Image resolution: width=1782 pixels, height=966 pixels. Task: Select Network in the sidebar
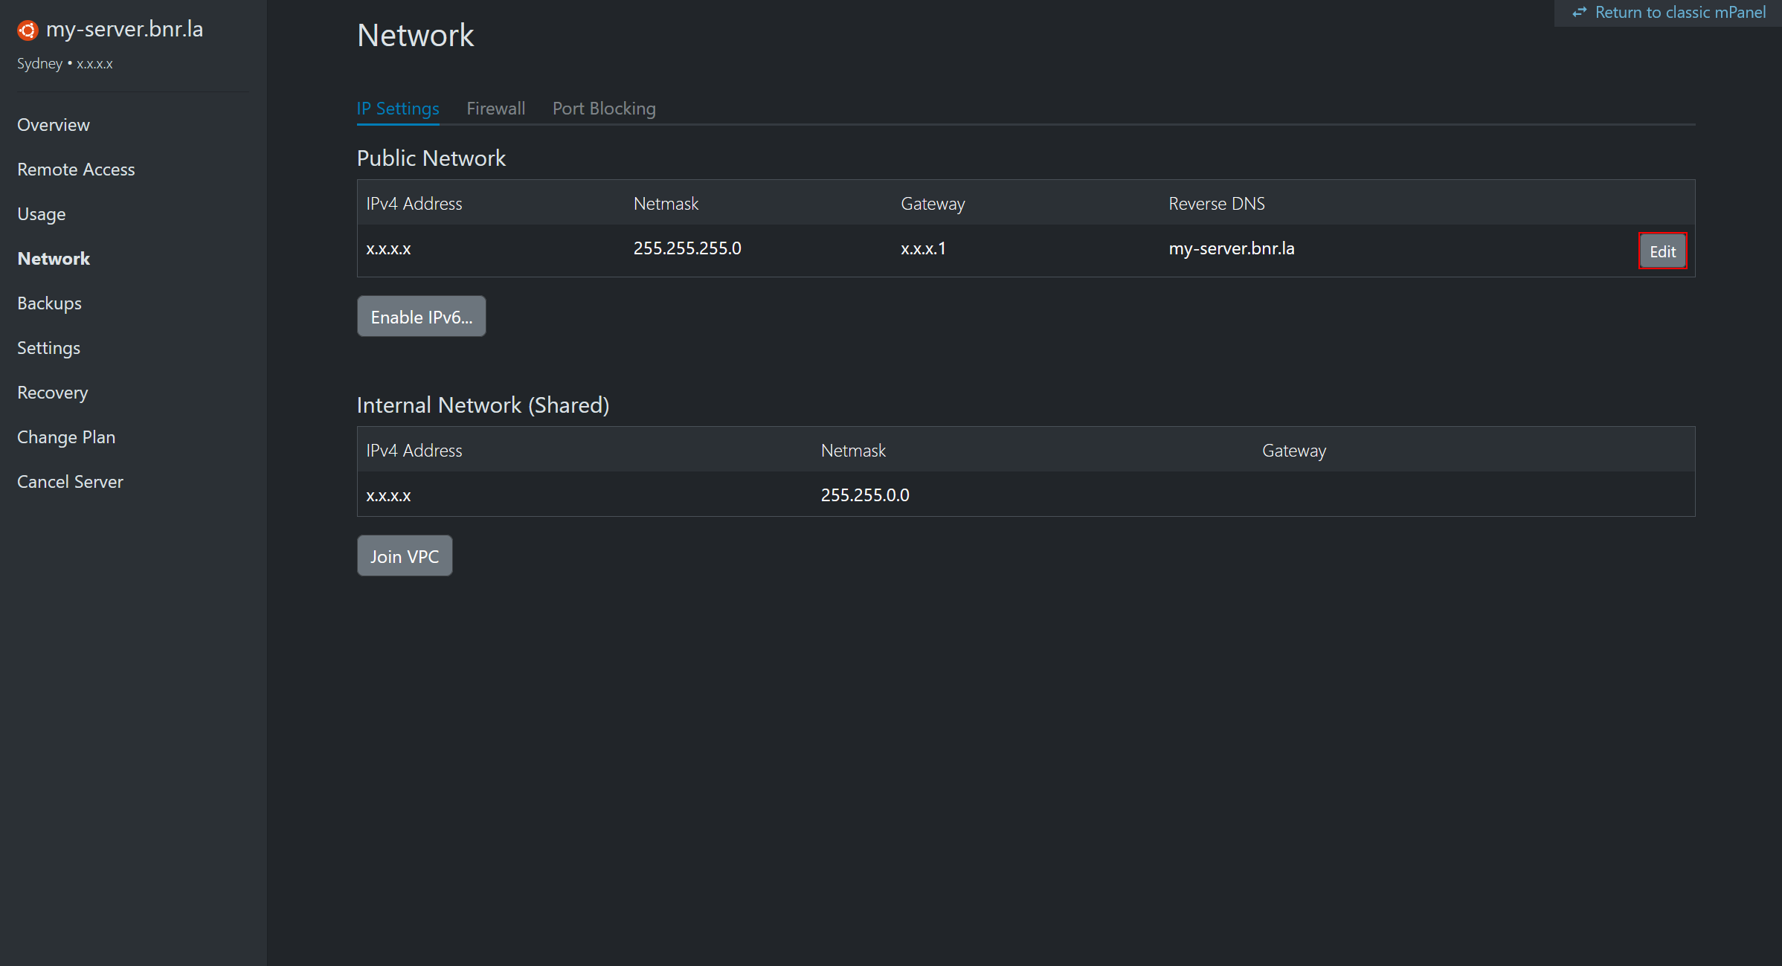coord(54,259)
